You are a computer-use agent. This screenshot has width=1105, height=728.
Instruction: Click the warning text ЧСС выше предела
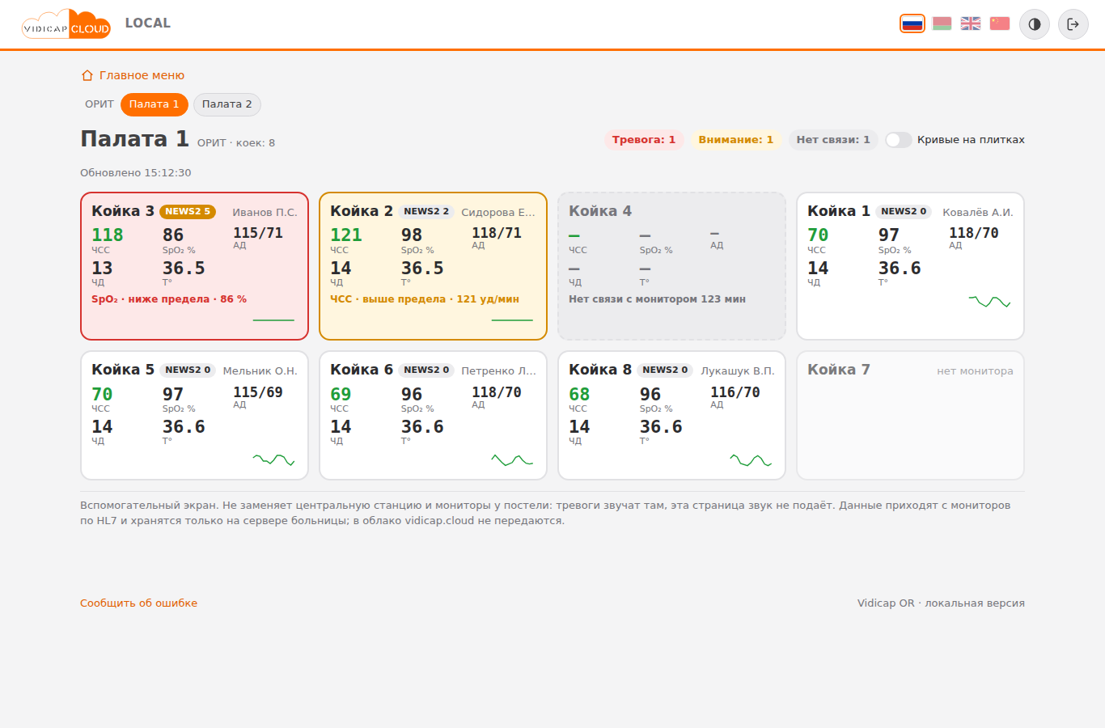click(x=425, y=299)
